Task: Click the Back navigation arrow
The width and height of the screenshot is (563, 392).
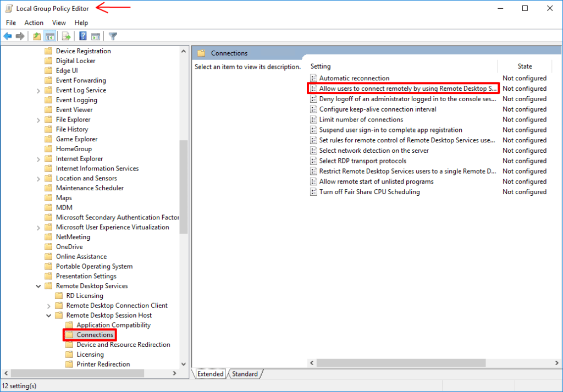Action: point(7,36)
